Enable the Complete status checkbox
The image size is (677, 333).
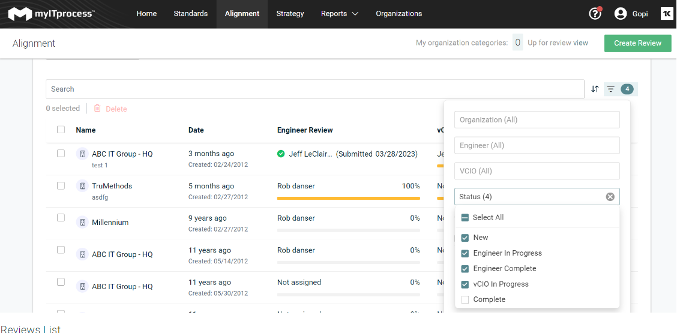tap(465, 299)
